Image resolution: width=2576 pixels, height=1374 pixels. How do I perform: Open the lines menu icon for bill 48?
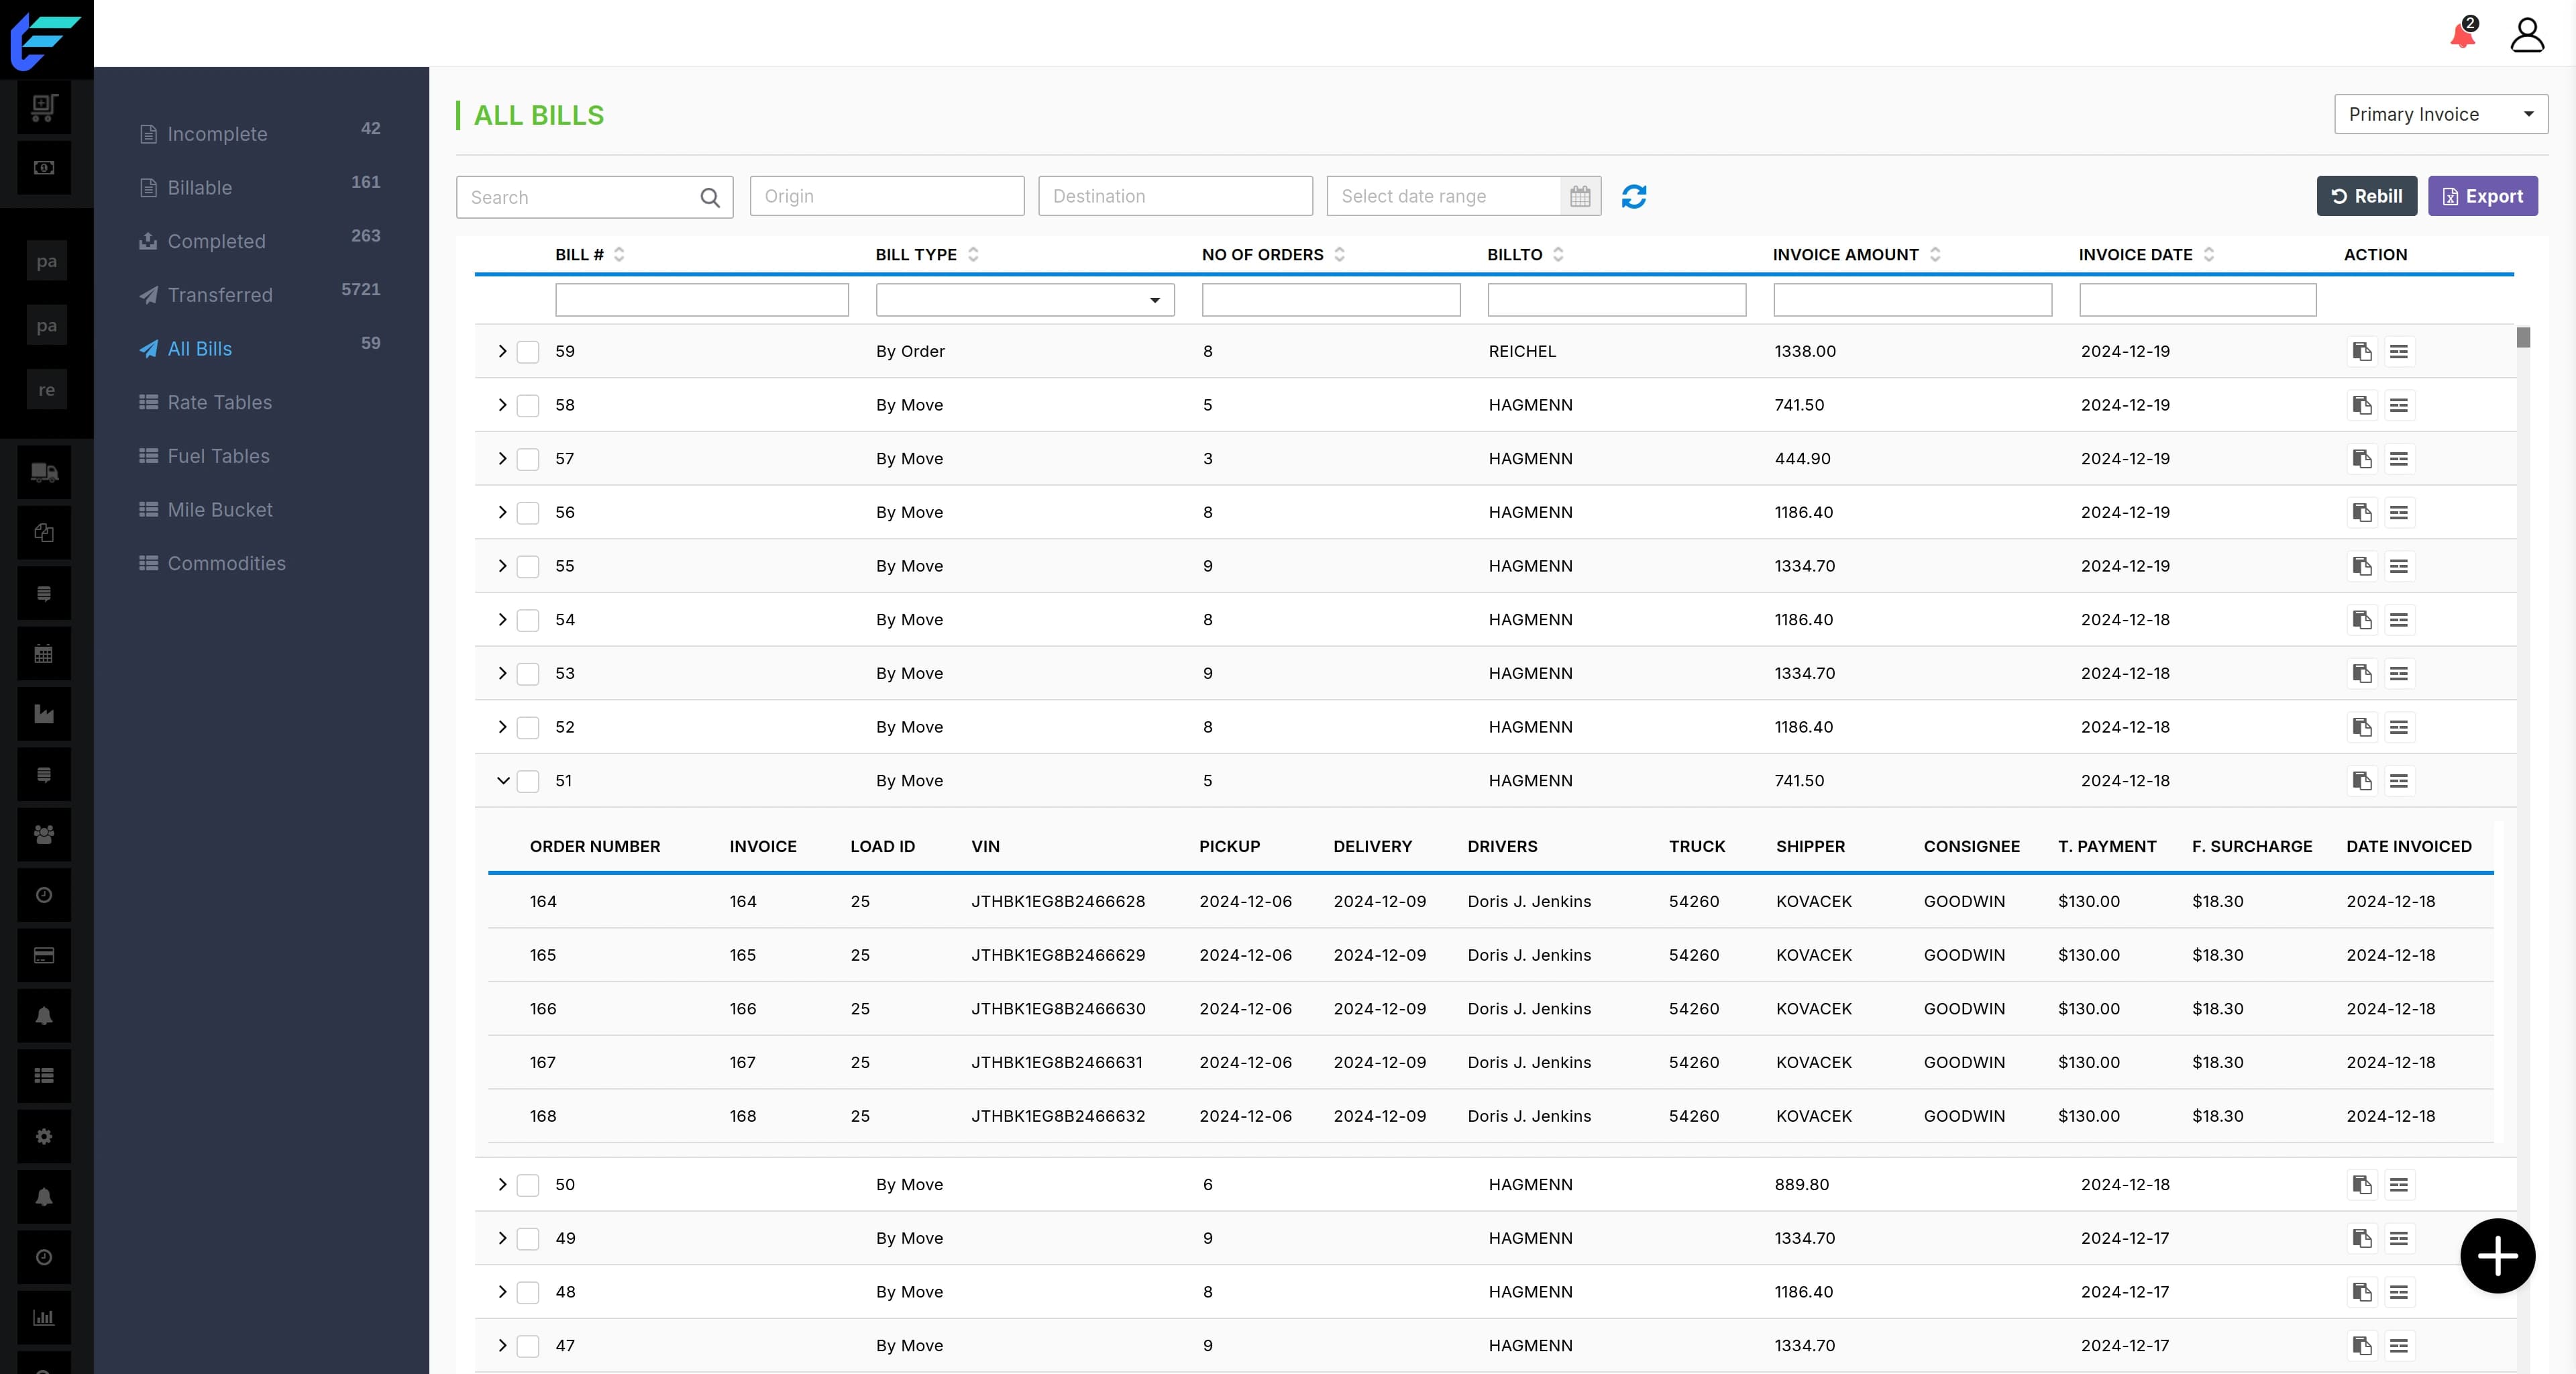(x=2399, y=1292)
